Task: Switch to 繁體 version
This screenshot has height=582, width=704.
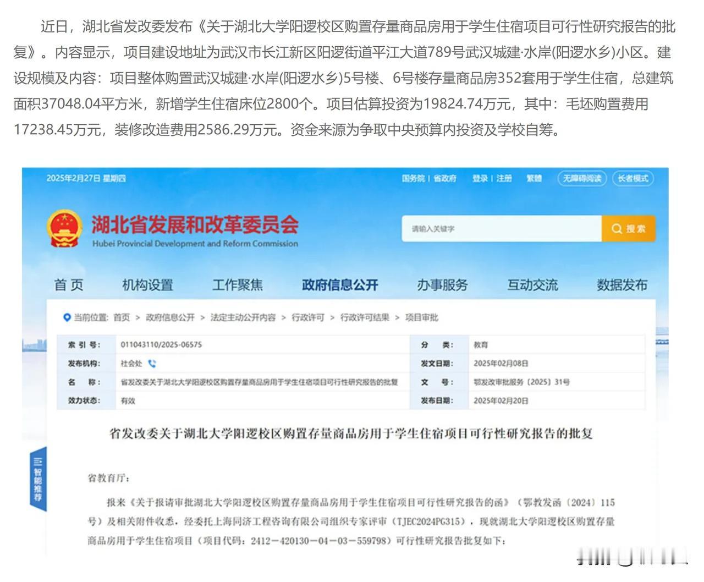Action: tap(534, 178)
